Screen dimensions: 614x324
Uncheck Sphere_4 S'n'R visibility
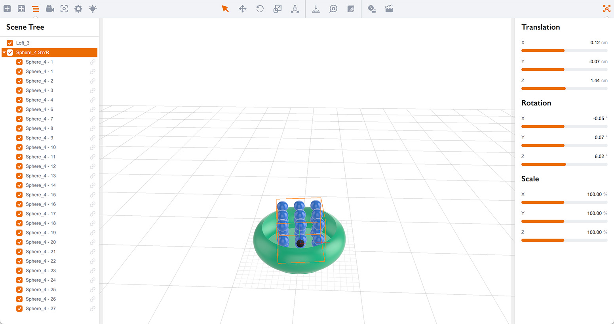pos(10,52)
